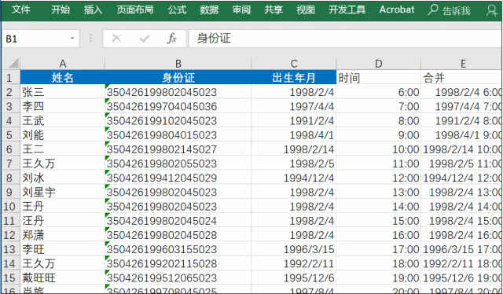Select birth date cell 1992/2/11
Screen dimensions: 503x294
294,263
